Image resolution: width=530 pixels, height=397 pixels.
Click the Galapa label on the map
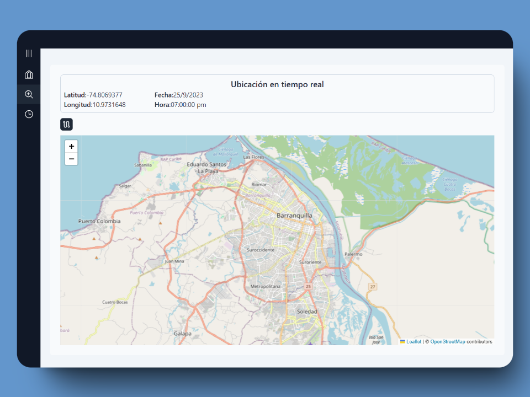(x=182, y=334)
